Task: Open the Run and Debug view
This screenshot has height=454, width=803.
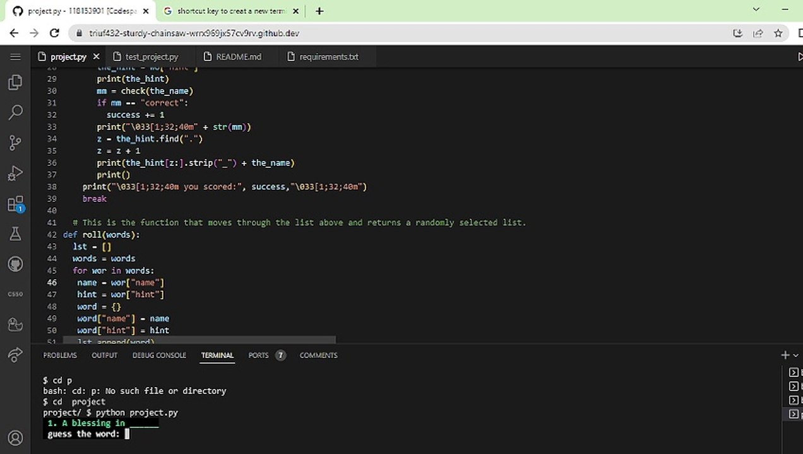Action: (15, 173)
